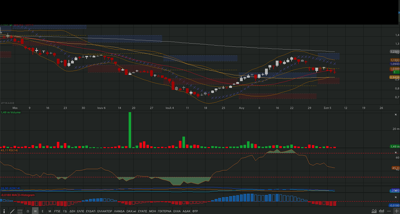Screen dimensions: 400x214
Task: Close the ADX(14) indicator panel
Action: click(396, 190)
